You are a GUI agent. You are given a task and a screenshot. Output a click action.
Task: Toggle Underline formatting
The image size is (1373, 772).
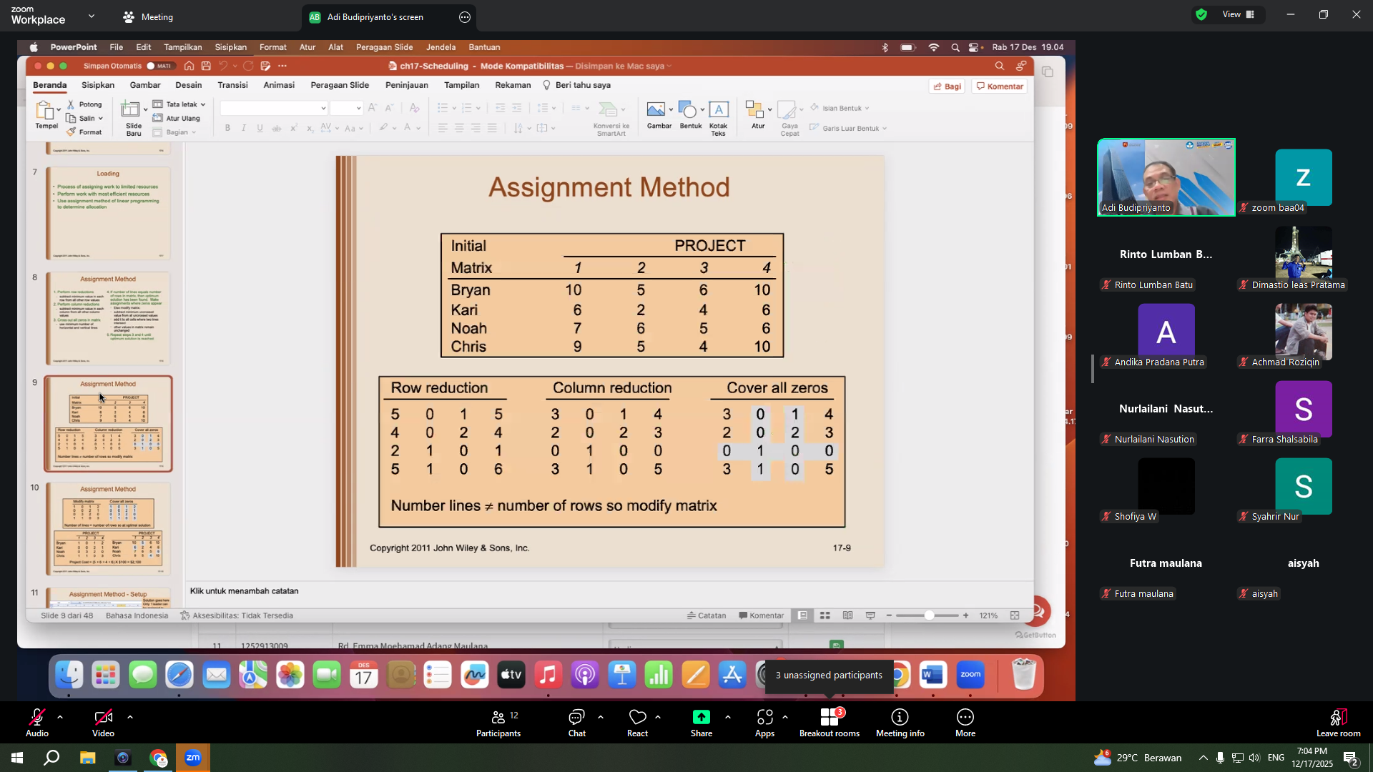tap(260, 128)
